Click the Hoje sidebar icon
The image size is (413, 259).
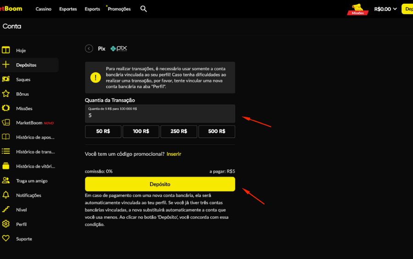(x=6, y=51)
